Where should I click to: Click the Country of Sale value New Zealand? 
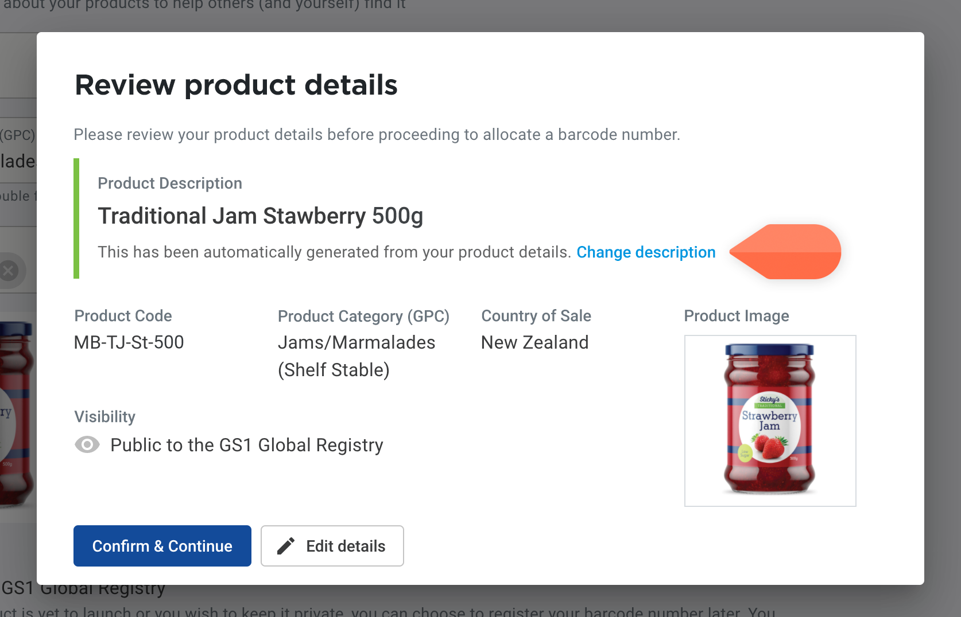[534, 342]
